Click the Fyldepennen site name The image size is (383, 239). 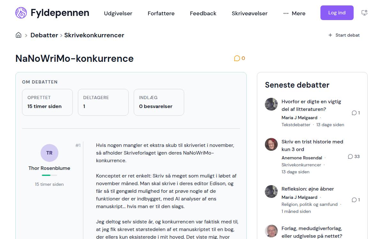(x=60, y=13)
